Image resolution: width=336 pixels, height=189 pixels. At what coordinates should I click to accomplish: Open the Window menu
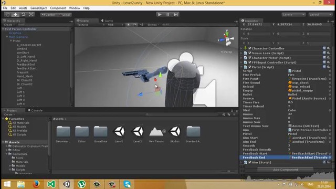pos(75,8)
